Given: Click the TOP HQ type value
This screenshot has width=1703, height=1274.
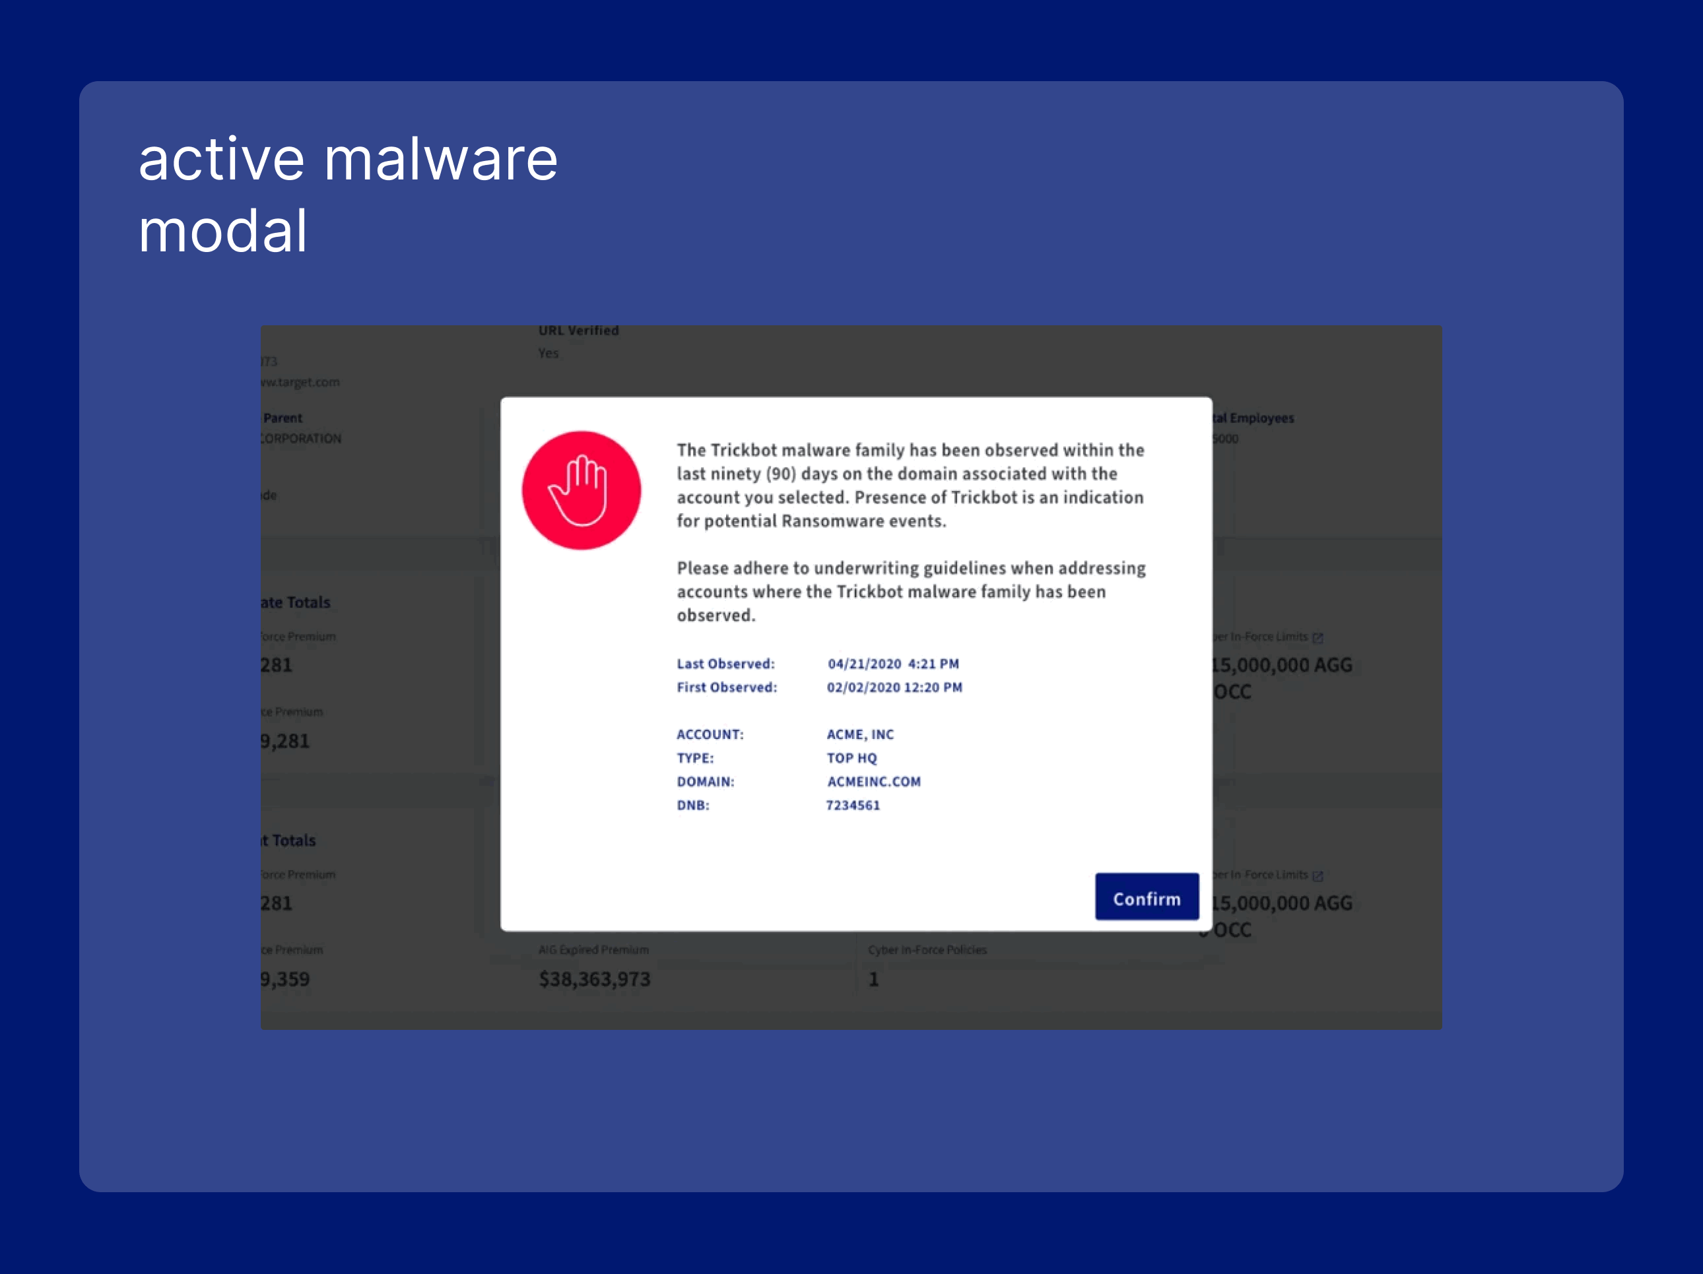Looking at the screenshot, I should click(851, 759).
